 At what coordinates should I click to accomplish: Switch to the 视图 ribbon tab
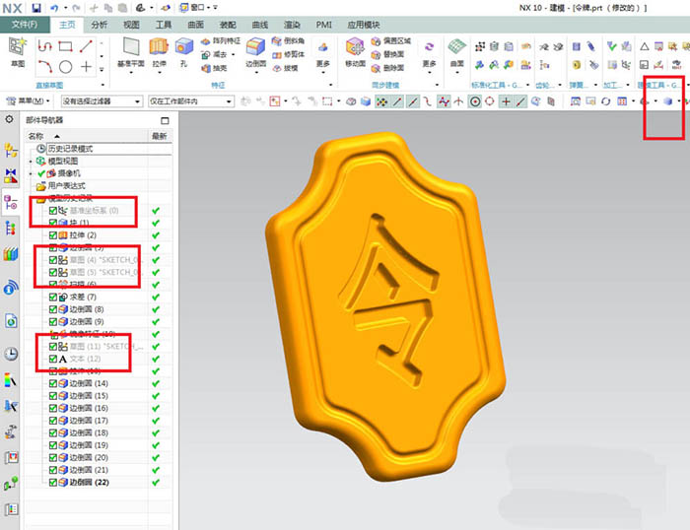point(131,25)
